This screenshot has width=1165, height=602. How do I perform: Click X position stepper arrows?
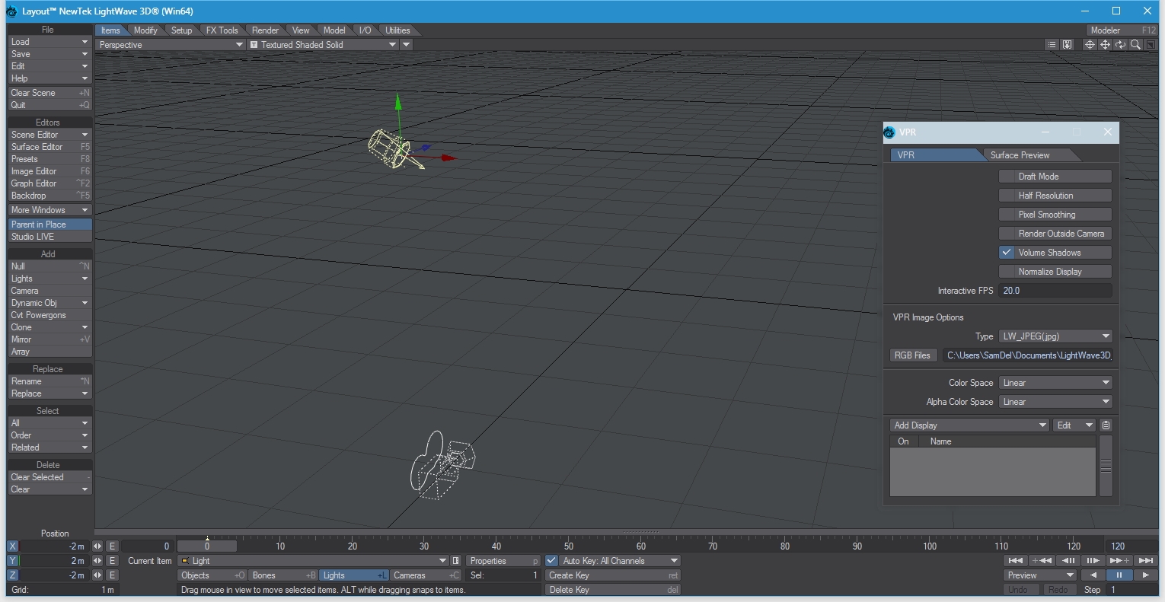point(97,546)
